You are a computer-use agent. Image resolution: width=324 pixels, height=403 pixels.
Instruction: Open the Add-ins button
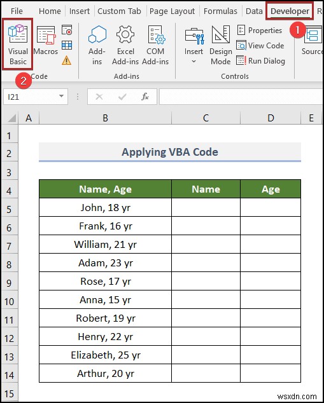point(97,45)
